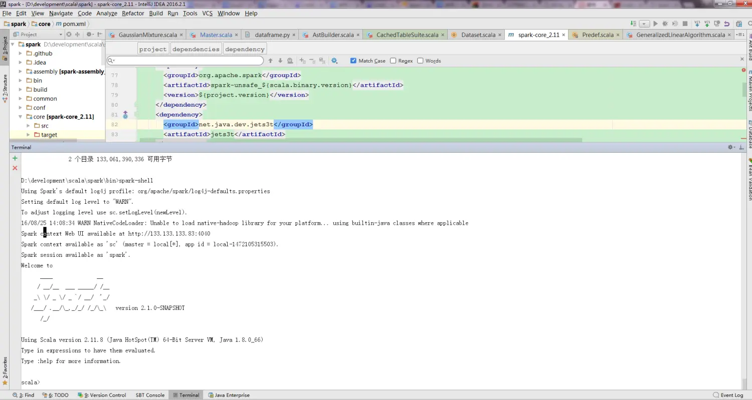Open the Project panel gear settings
The height and width of the screenshot is (400, 752).
coord(89,34)
